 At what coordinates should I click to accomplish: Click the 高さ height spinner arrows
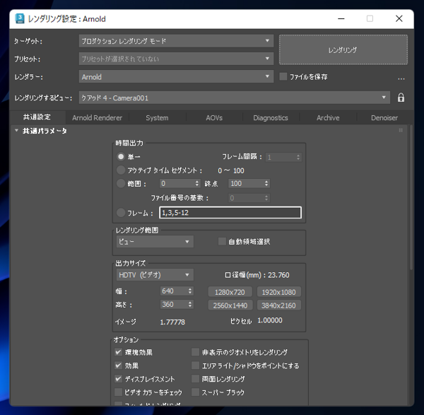tap(190, 304)
